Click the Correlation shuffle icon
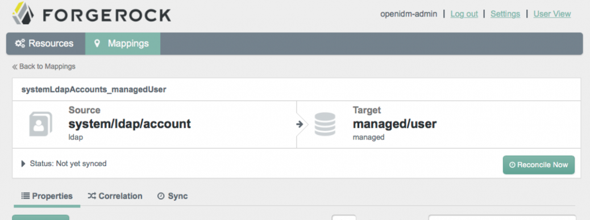Screen dimensions: 590x220 (92, 196)
